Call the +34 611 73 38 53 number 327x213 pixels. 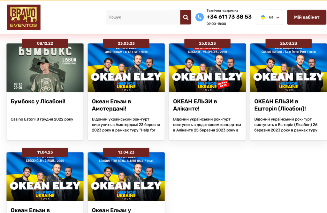pyautogui.click(x=229, y=17)
